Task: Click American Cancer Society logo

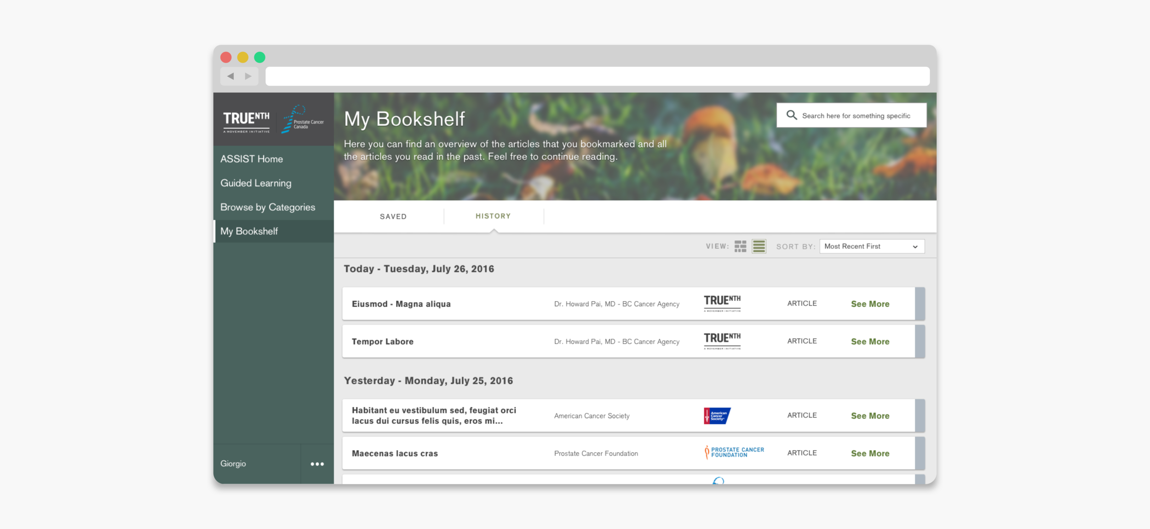Action: point(717,415)
